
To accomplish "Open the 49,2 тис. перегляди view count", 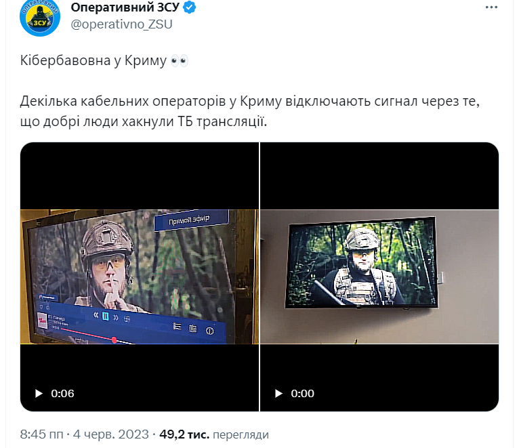I will [x=214, y=434].
